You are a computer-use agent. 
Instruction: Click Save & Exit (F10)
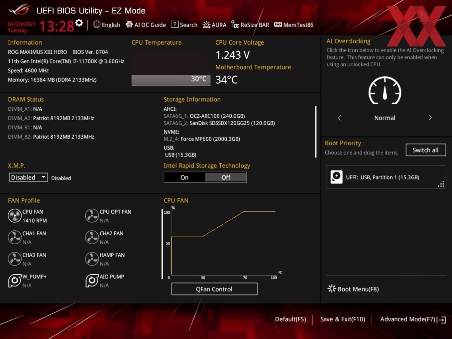tap(343, 319)
